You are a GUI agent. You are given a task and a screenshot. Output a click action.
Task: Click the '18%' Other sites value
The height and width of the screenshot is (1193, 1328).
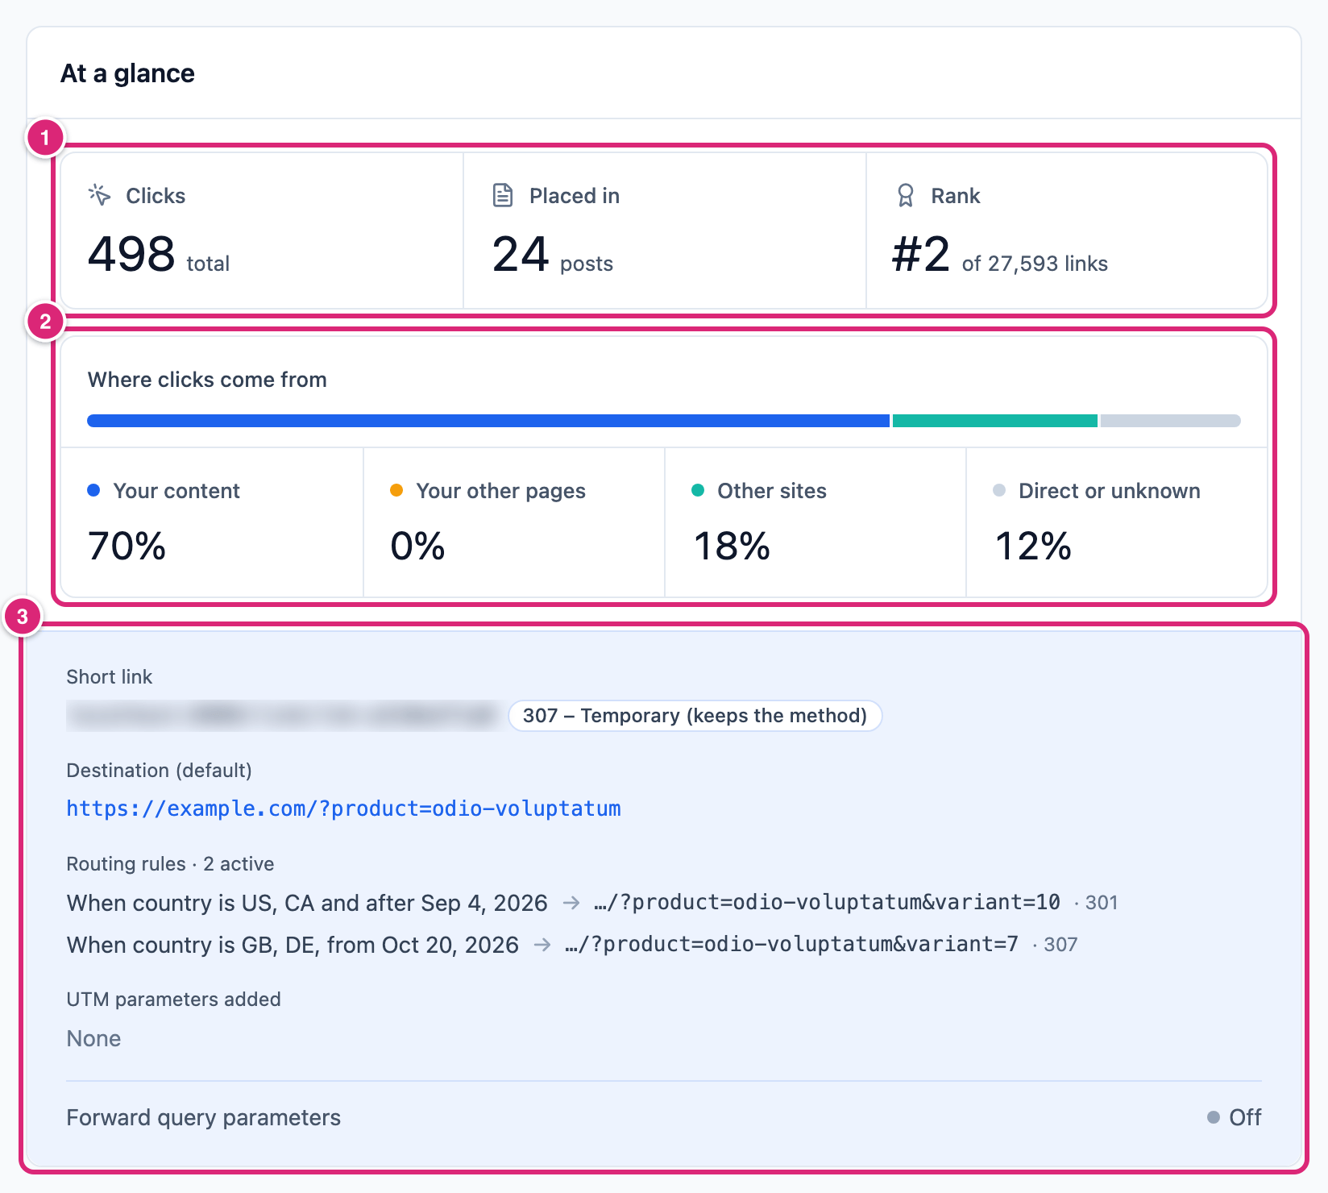(732, 546)
